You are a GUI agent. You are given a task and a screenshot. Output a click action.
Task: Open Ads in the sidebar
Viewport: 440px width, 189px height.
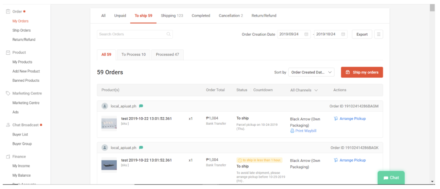pyautogui.click(x=16, y=112)
